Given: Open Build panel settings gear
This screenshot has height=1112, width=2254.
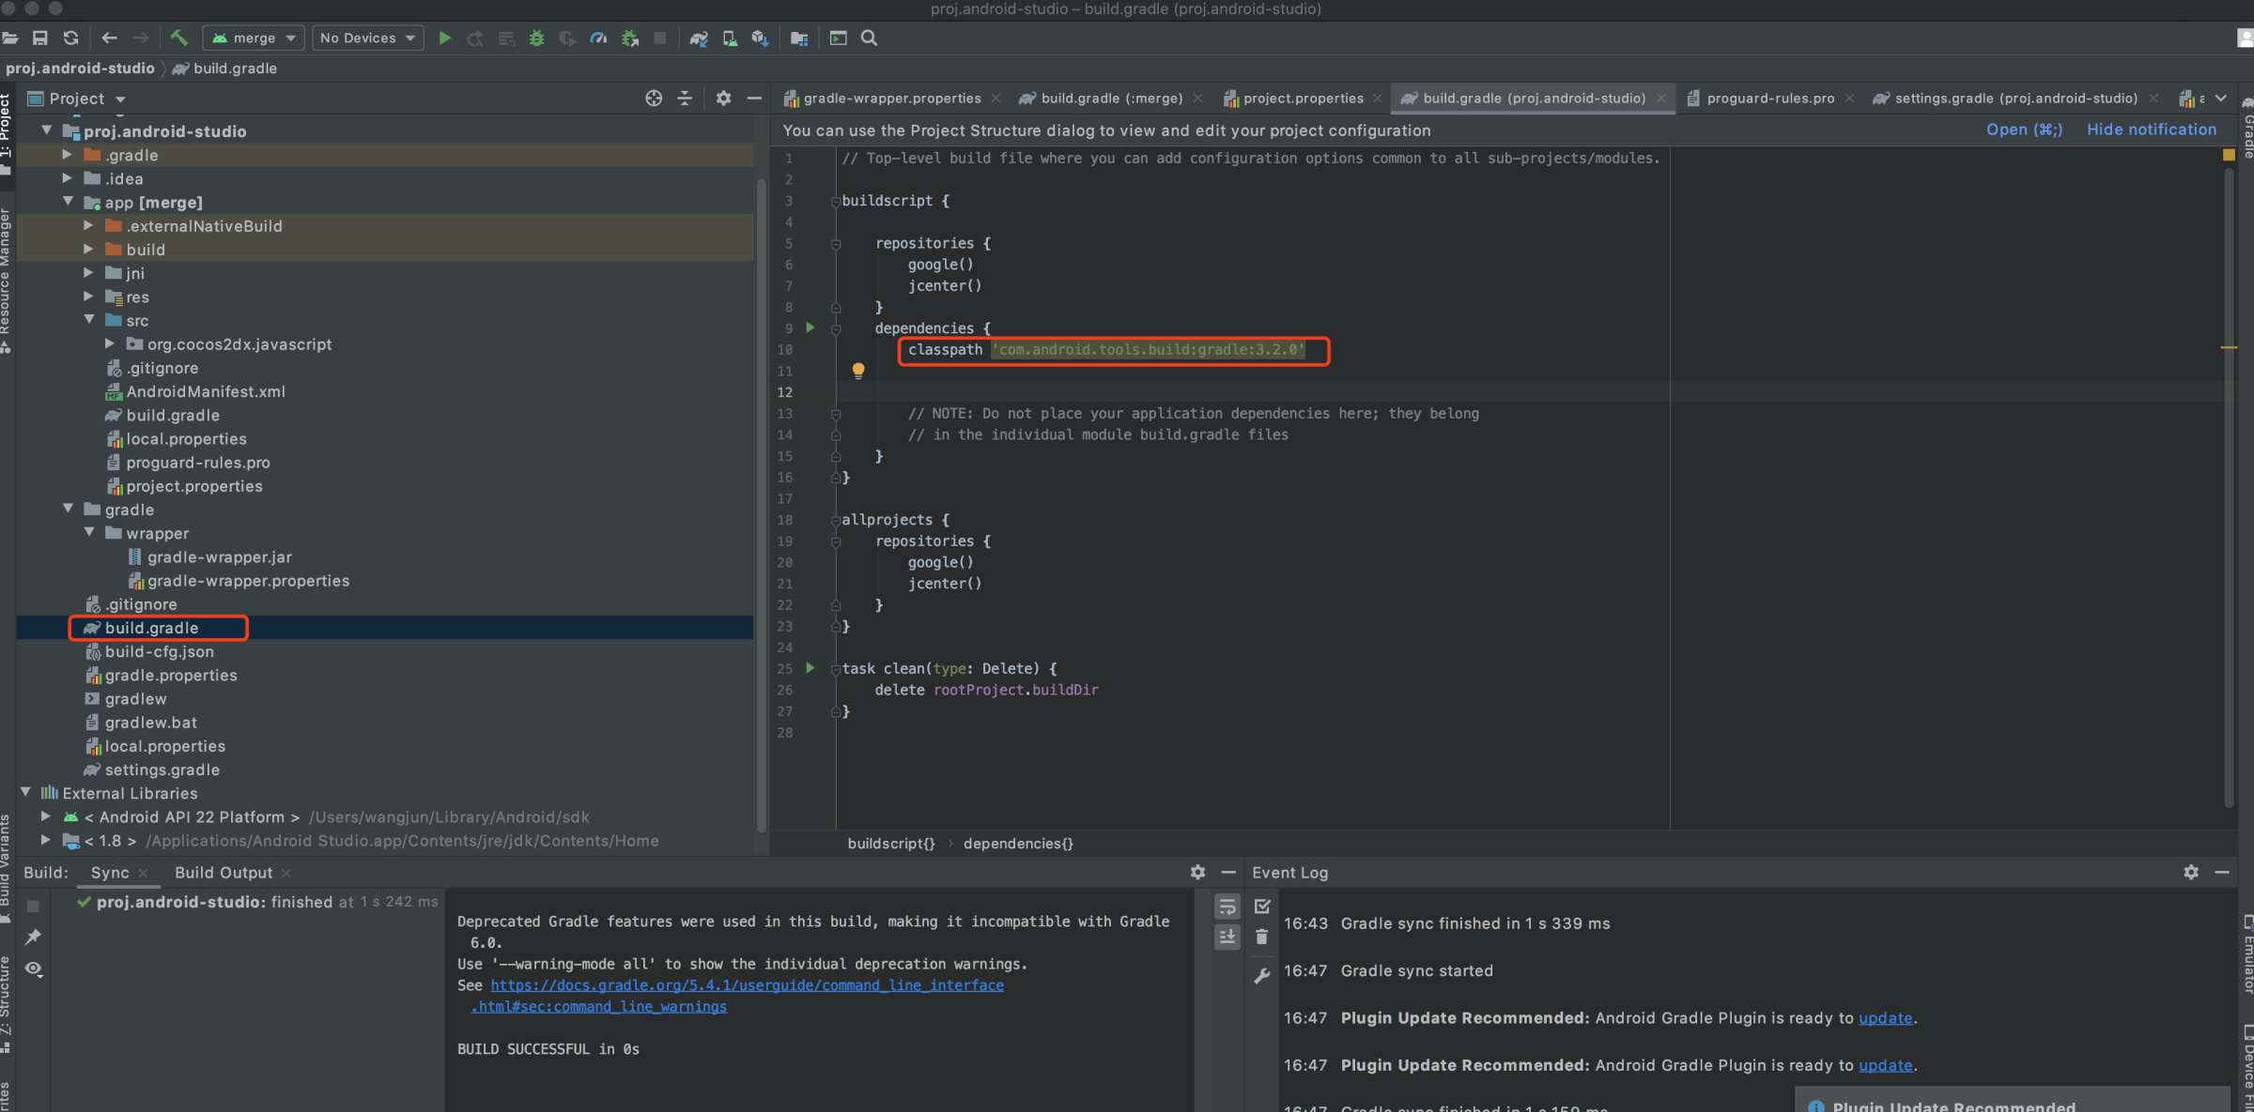Looking at the screenshot, I should [1197, 872].
